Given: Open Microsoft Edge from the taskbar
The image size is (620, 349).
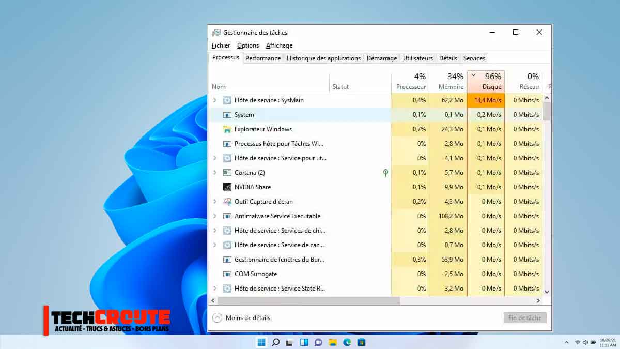Looking at the screenshot, I should (x=347, y=342).
